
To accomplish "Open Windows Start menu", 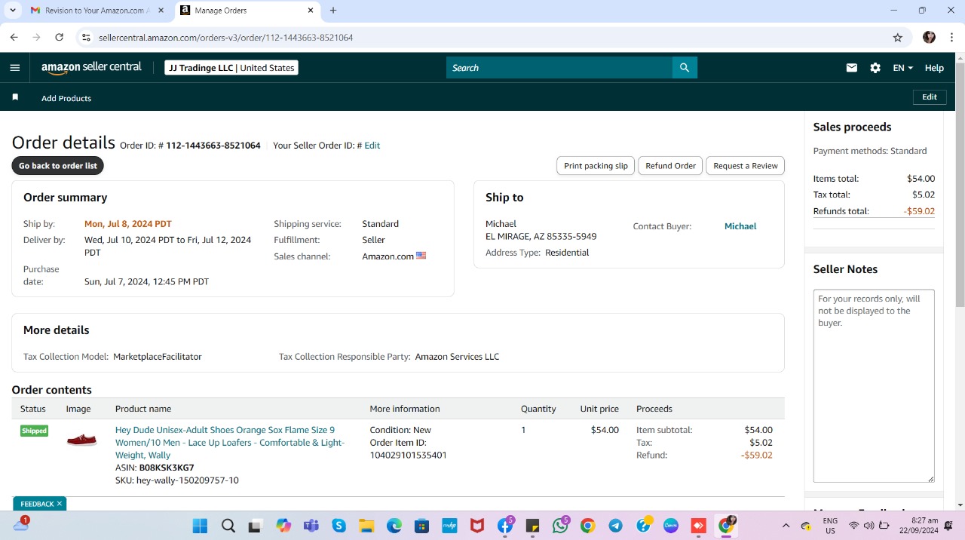I will [x=200, y=526].
